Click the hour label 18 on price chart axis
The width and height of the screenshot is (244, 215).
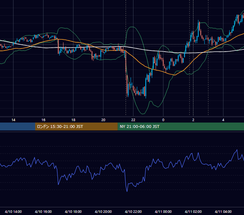(x=73, y=120)
